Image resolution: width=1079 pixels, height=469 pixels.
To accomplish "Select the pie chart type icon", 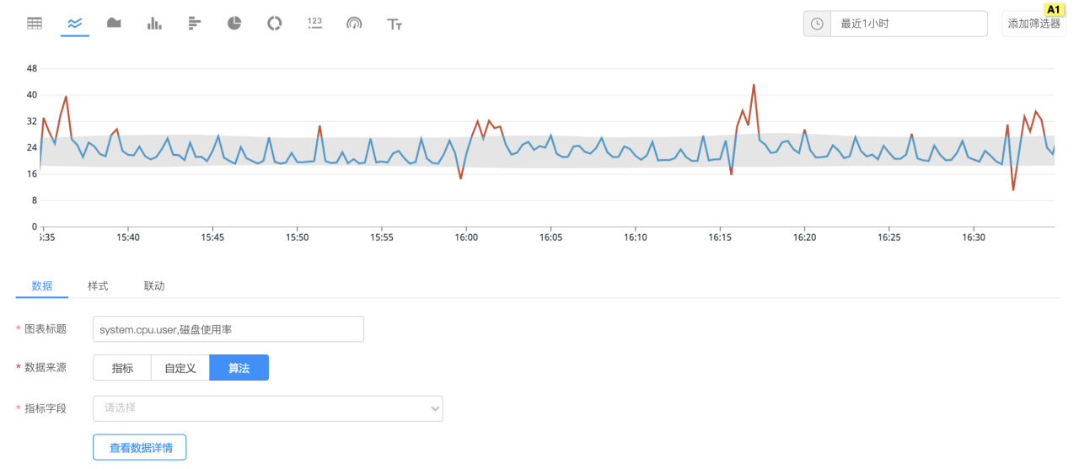I will point(234,23).
